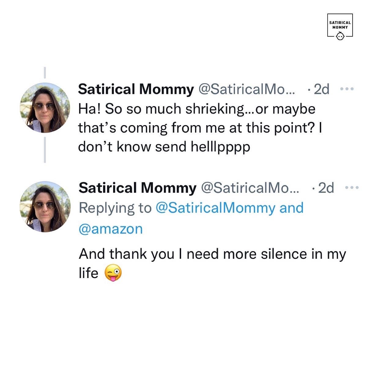Click the "Replying to" label
This screenshot has width=367, height=367.
115,208
